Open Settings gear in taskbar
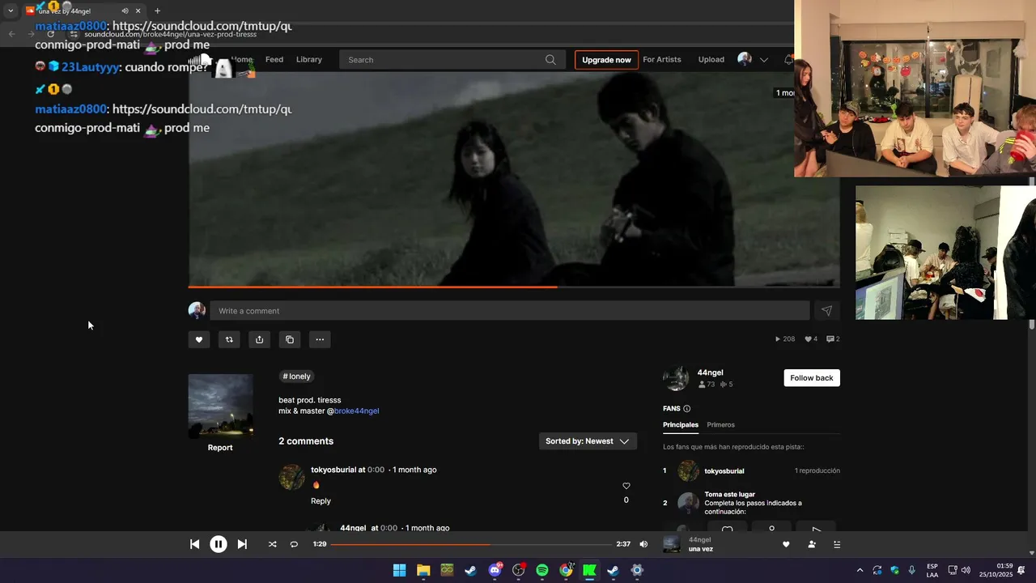Screen dimensions: 1036x583 click(x=637, y=570)
